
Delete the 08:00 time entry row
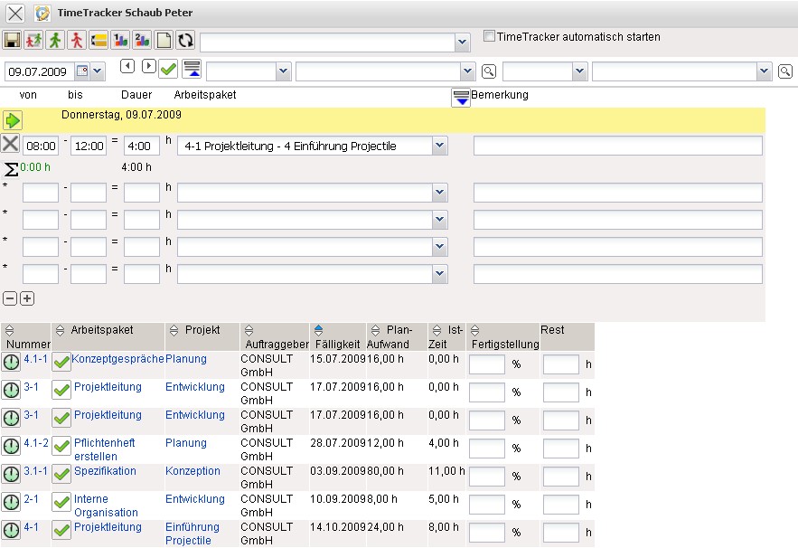click(11, 145)
